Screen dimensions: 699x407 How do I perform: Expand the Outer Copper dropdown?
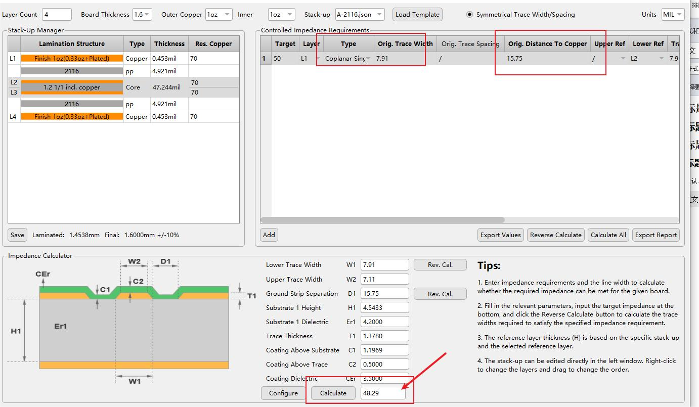pos(219,15)
